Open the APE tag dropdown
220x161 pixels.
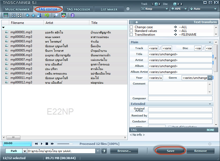(179, 9)
